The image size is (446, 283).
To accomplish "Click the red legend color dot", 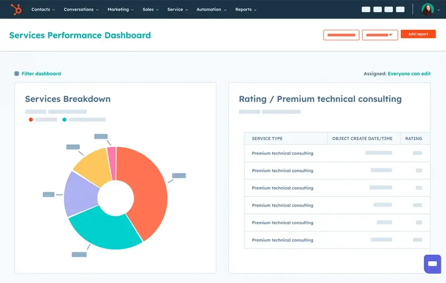I will pyautogui.click(x=31, y=119).
